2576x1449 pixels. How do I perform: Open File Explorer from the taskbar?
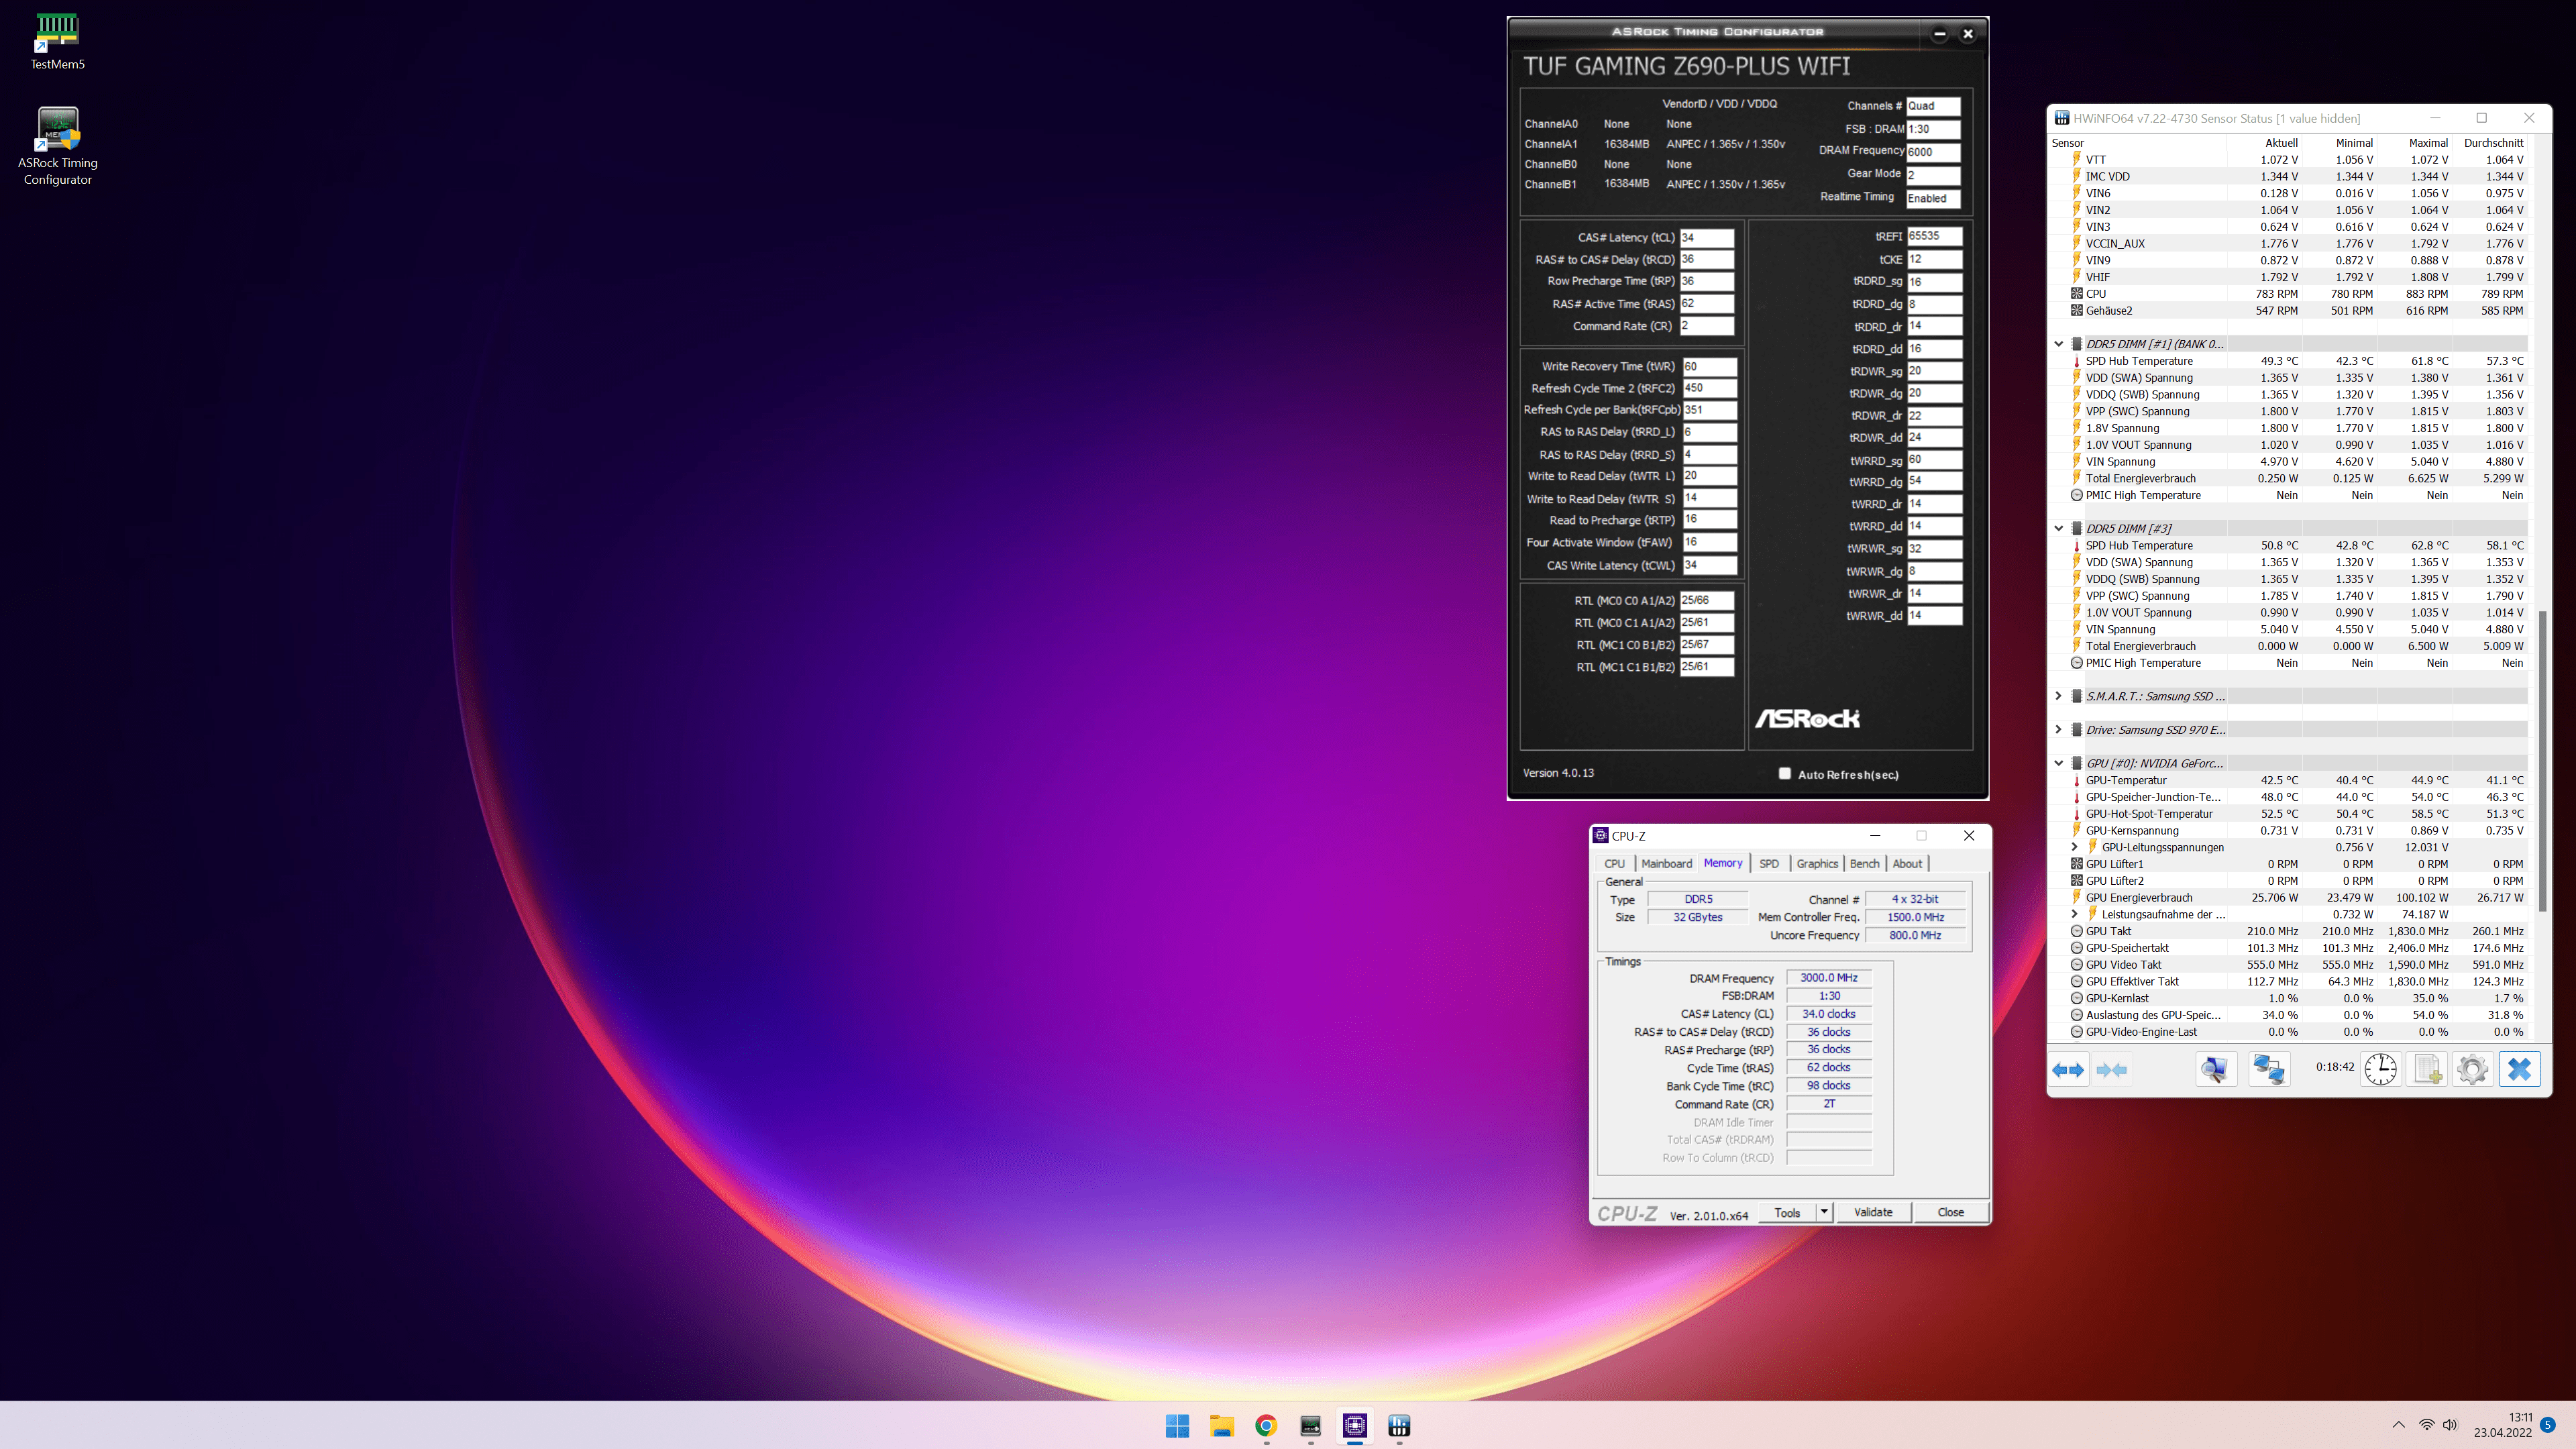point(1221,1426)
